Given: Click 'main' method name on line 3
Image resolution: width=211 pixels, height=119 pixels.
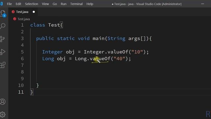Looking at the screenshot, I should 99,39.
